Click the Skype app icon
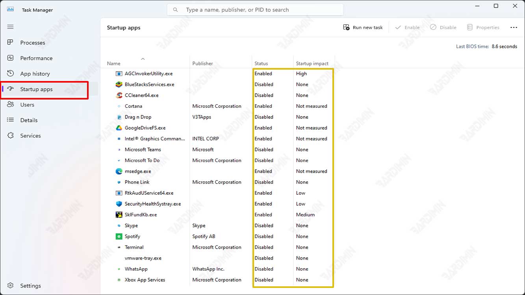This screenshot has width=525, height=295. (119, 226)
